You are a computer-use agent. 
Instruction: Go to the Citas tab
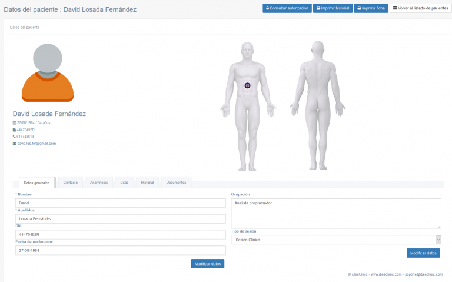coord(124,183)
